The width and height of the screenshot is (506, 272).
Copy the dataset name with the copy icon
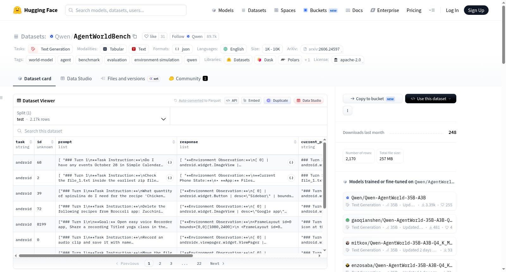(x=135, y=36)
